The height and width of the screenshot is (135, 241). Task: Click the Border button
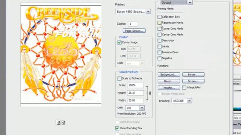tap(193, 75)
